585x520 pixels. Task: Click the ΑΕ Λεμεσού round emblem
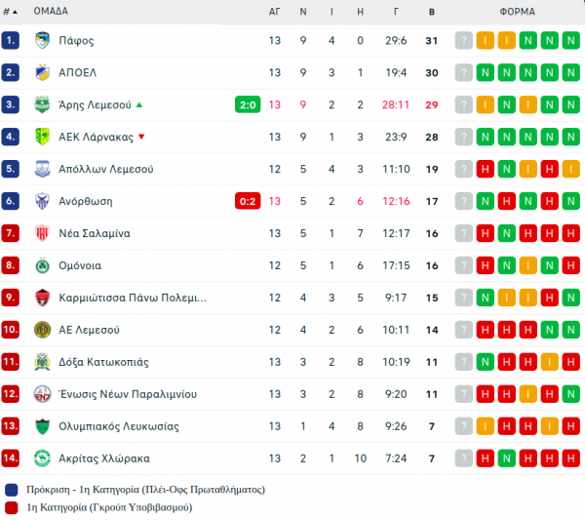coord(42,330)
